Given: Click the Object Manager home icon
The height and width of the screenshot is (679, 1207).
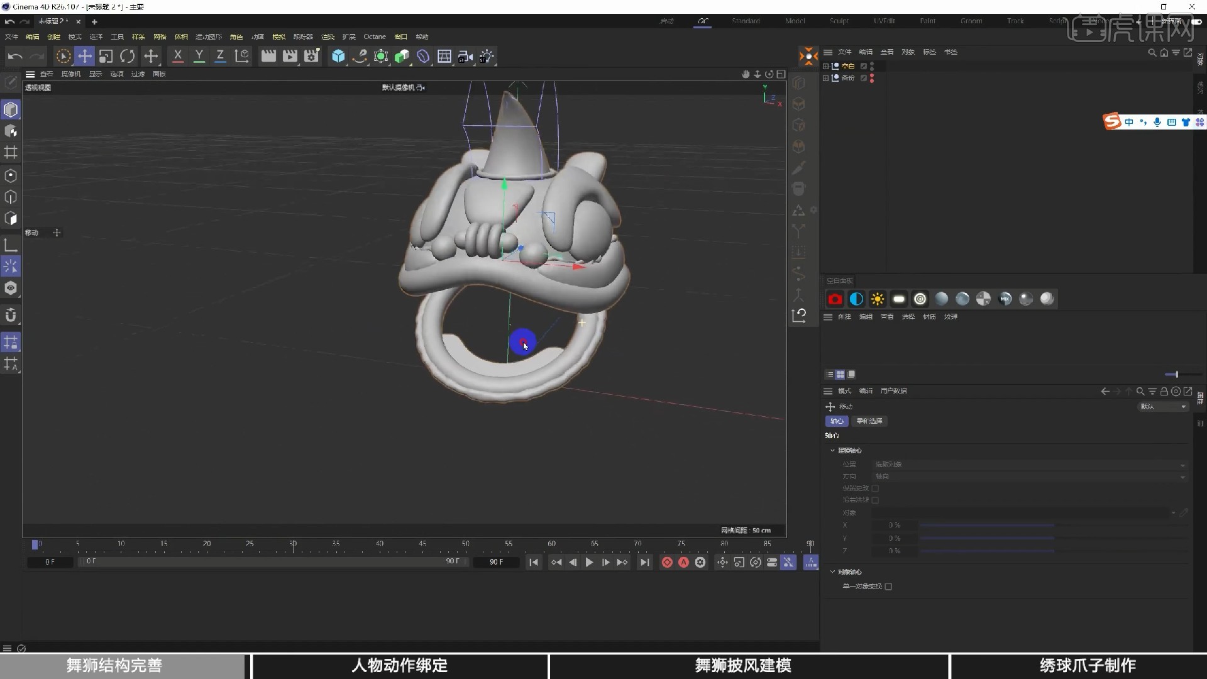Looking at the screenshot, I should (x=1164, y=53).
